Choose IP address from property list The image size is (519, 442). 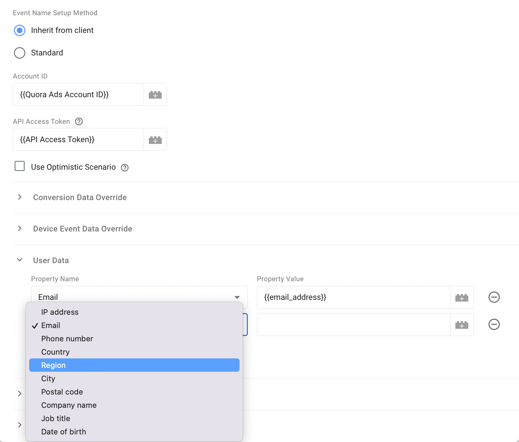pyautogui.click(x=134, y=312)
